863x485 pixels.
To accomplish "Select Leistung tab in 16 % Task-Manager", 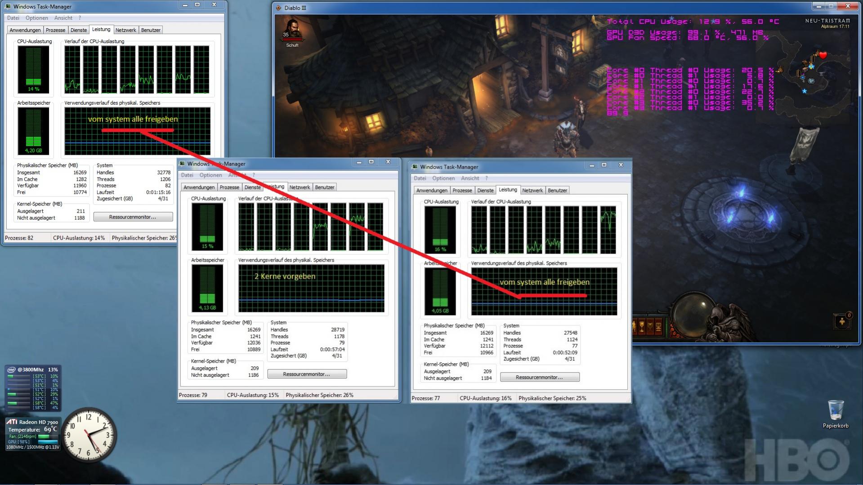I will point(508,190).
